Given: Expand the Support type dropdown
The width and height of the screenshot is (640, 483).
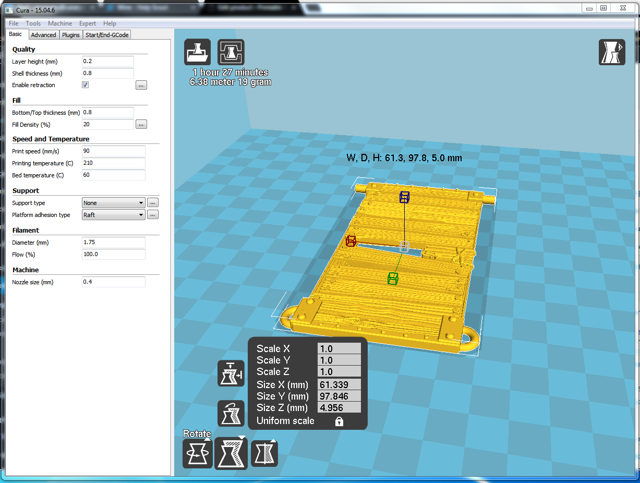Looking at the screenshot, I should 114,203.
